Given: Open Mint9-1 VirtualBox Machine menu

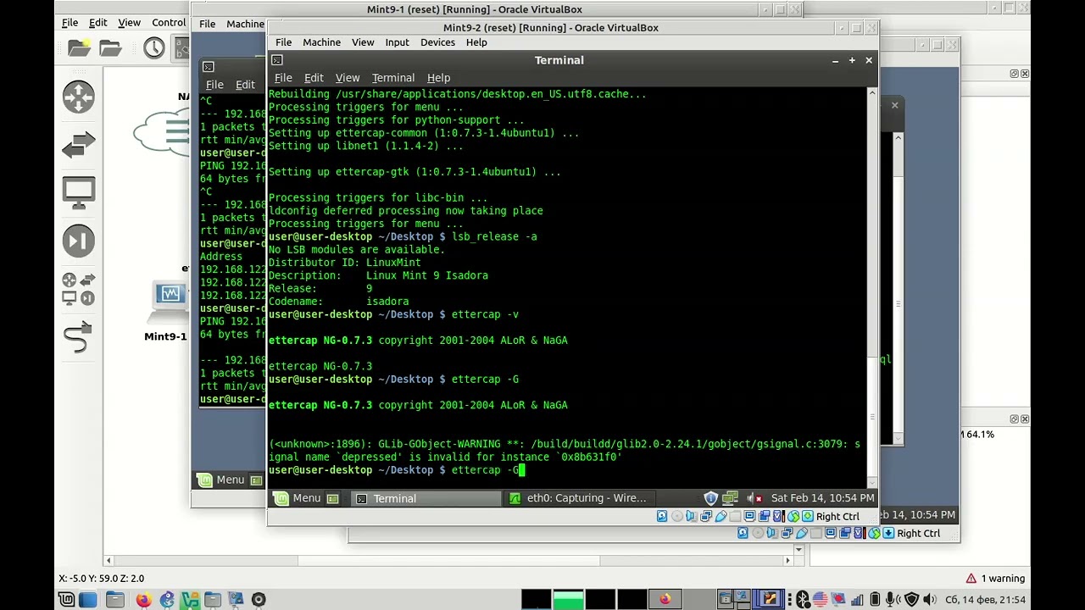Looking at the screenshot, I should [x=245, y=24].
